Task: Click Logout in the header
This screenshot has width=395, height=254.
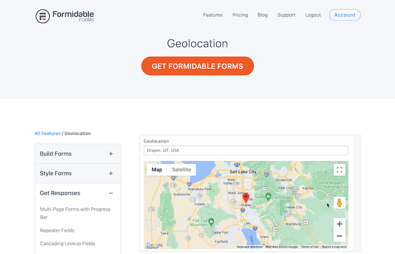Action: (313, 15)
